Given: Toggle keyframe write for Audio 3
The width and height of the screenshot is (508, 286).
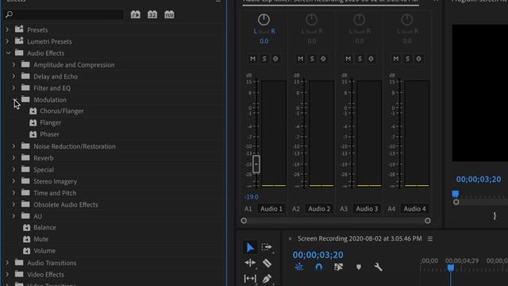Looking at the screenshot, I should coord(371,59).
